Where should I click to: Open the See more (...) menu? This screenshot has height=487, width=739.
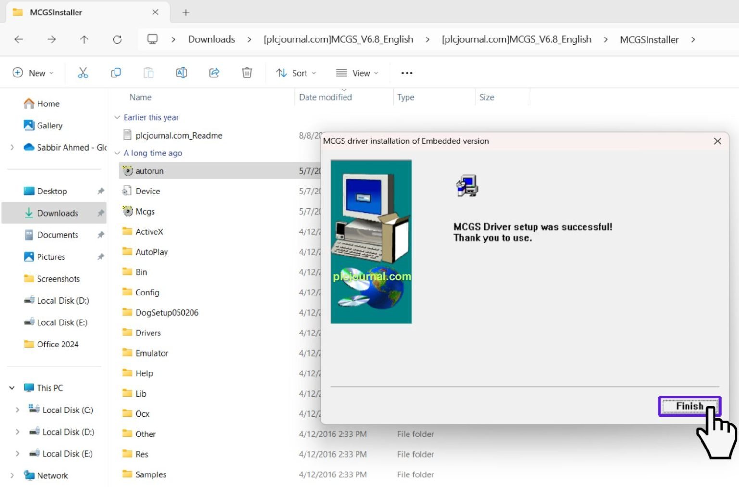click(x=407, y=73)
